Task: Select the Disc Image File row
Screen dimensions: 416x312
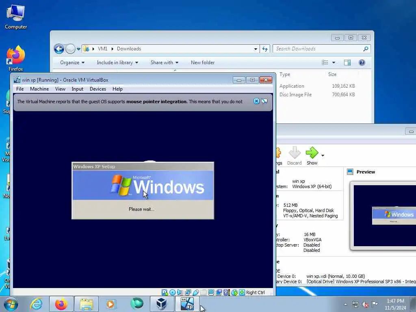Action: coord(317,94)
